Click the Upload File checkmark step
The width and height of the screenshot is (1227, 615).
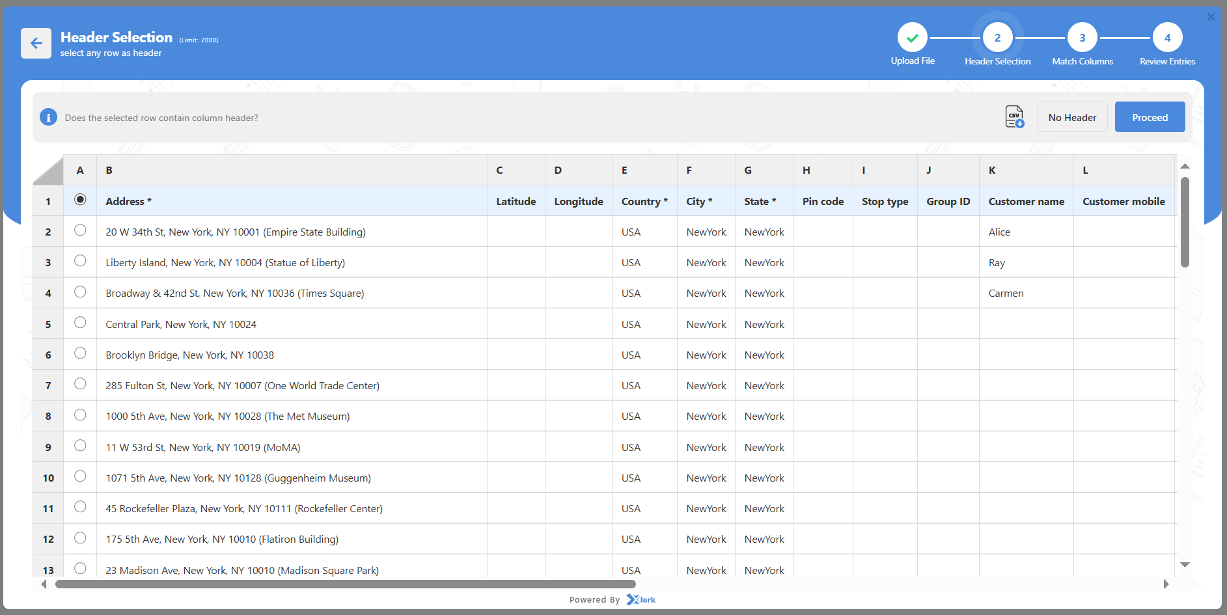pos(912,38)
